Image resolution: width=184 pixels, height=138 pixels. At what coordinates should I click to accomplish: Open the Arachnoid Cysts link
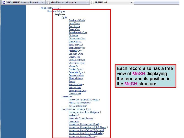77,20
